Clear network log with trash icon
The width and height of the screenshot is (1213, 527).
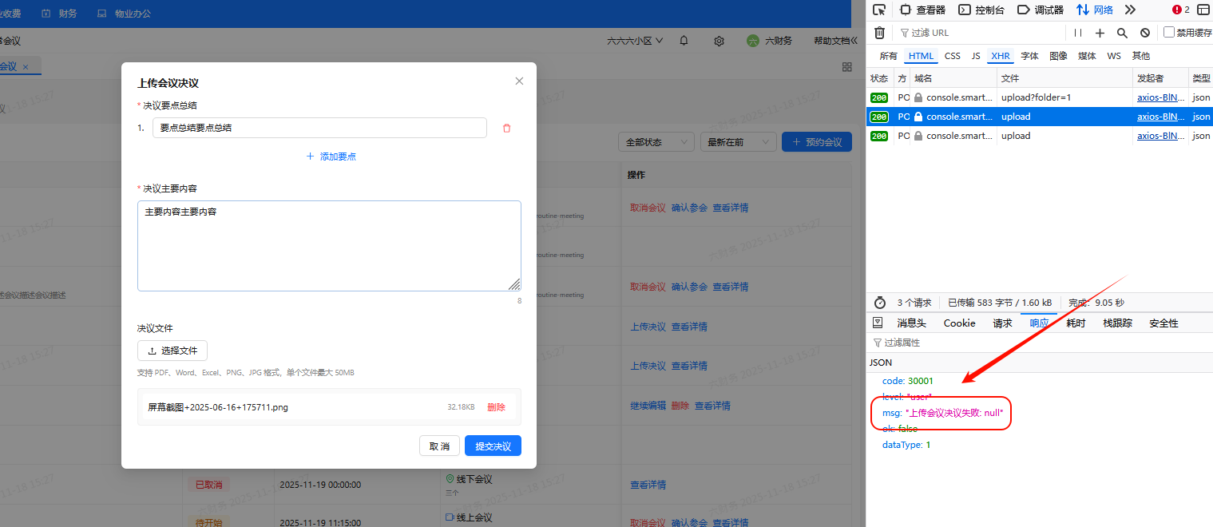[x=879, y=33]
